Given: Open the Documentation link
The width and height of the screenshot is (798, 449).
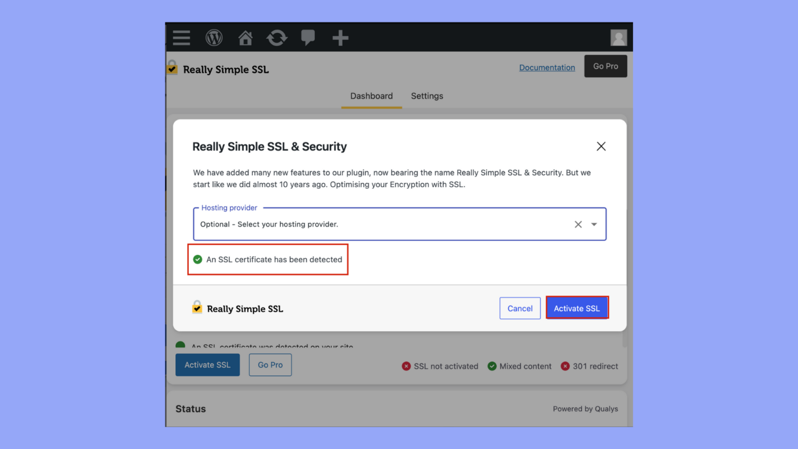Looking at the screenshot, I should pyautogui.click(x=547, y=67).
